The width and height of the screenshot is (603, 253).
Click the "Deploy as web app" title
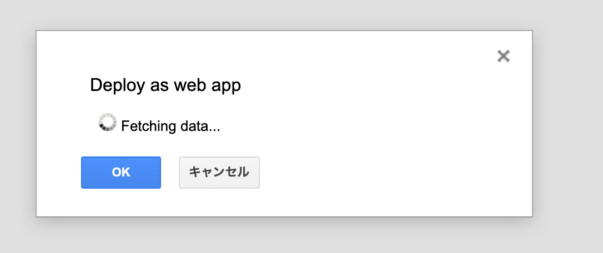pyautogui.click(x=165, y=85)
